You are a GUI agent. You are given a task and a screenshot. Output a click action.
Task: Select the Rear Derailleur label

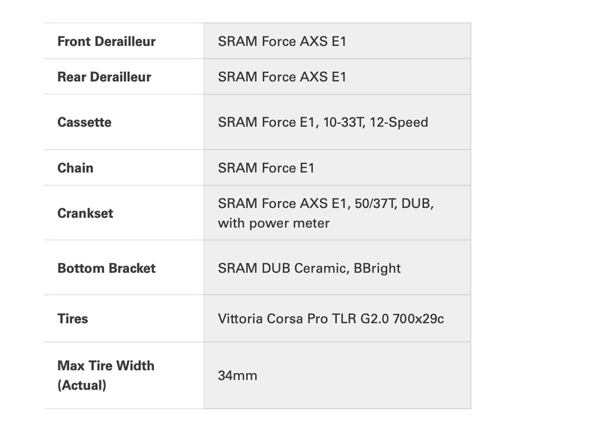point(104,77)
